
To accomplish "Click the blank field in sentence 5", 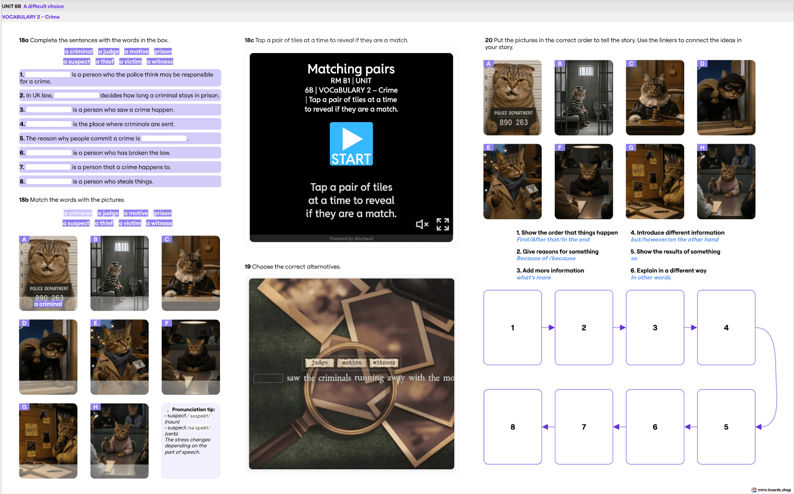I will pyautogui.click(x=164, y=139).
